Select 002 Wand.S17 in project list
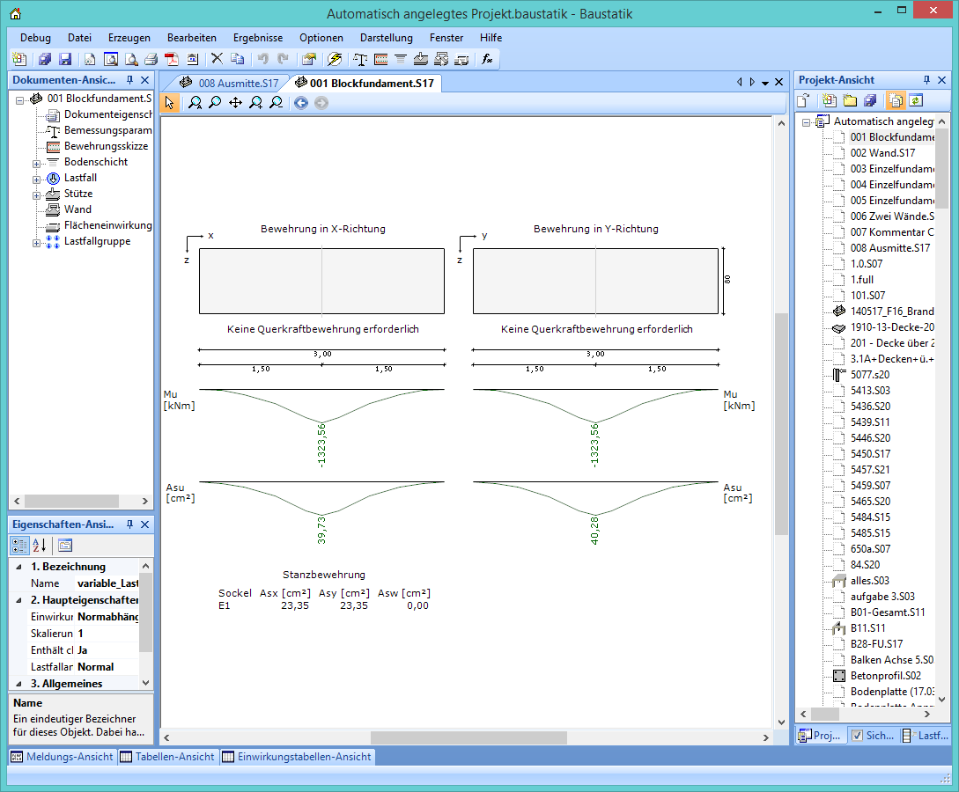The height and width of the screenshot is (792, 959). [x=882, y=153]
